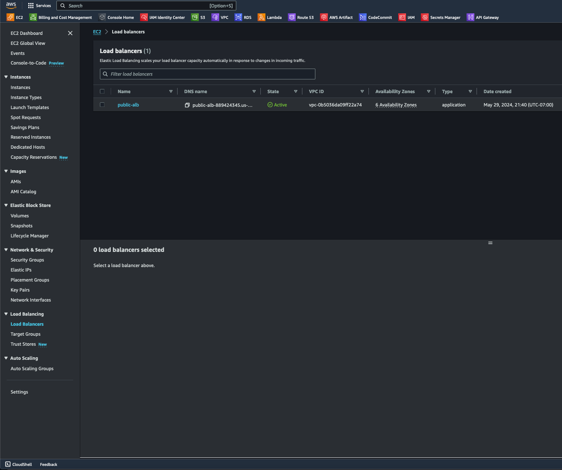The width and height of the screenshot is (562, 470).
Task: Sort by DNS name column arrow
Action: pos(254,92)
